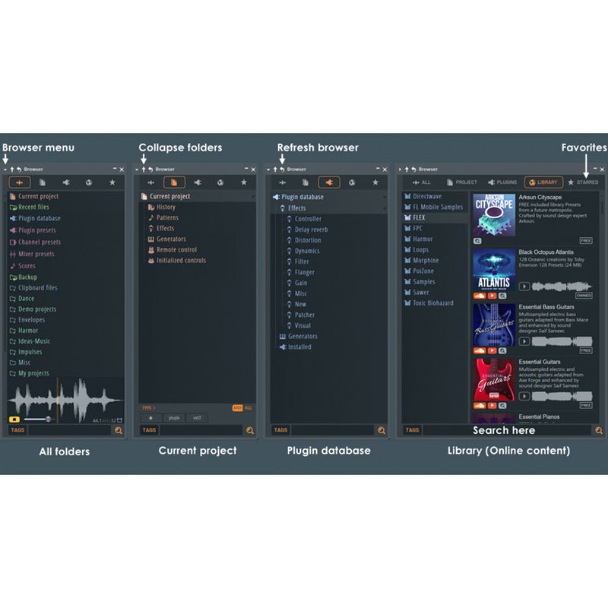608x608 pixels.
Task: Click the YouTube icon under Essential Bass Guitars
Action: [492, 350]
